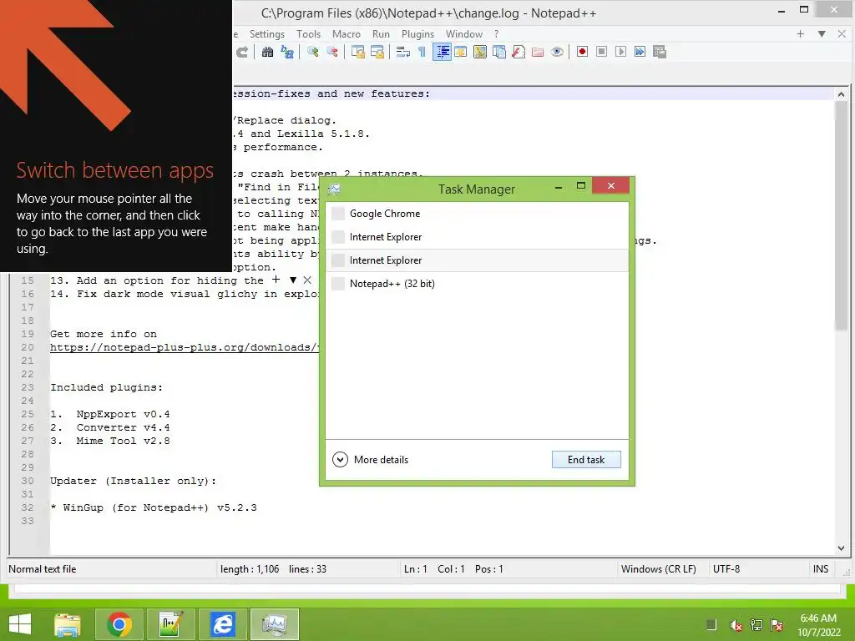
Task: Open the Macro menu
Action: (347, 33)
